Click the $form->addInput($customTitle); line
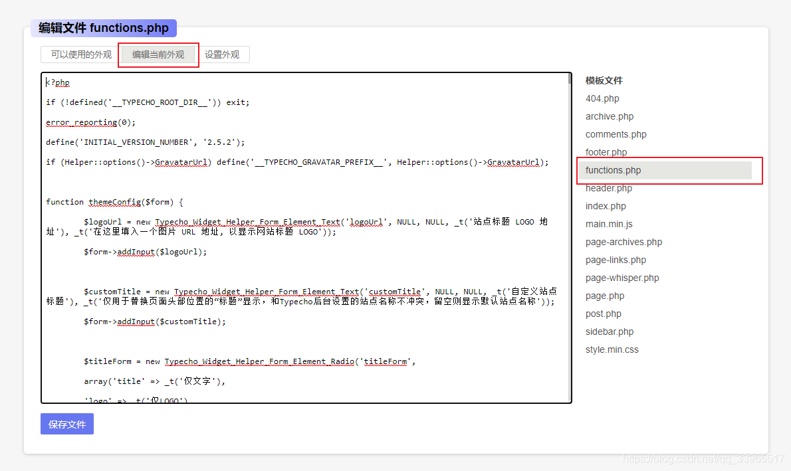The width and height of the screenshot is (791, 471). point(155,322)
